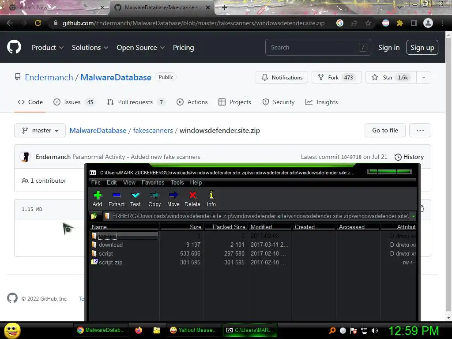Click the Sign in link
This screenshot has width=452, height=339.
389,48
